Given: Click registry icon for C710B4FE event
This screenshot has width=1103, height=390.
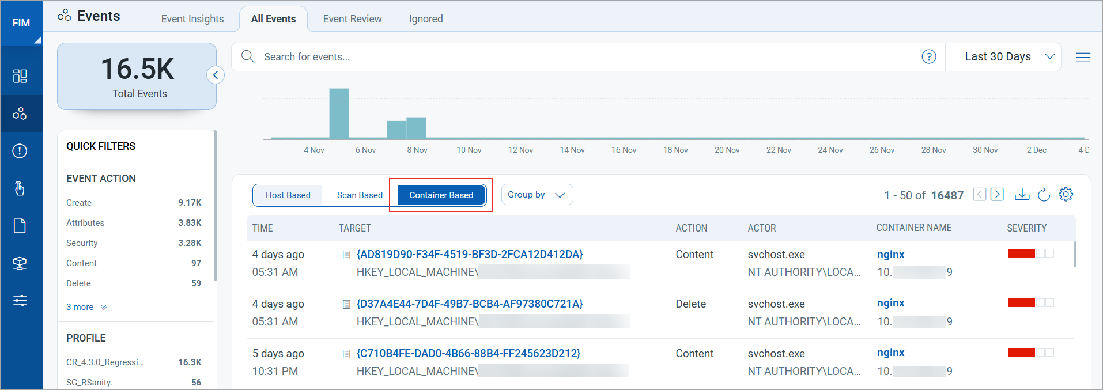Looking at the screenshot, I should tap(346, 354).
